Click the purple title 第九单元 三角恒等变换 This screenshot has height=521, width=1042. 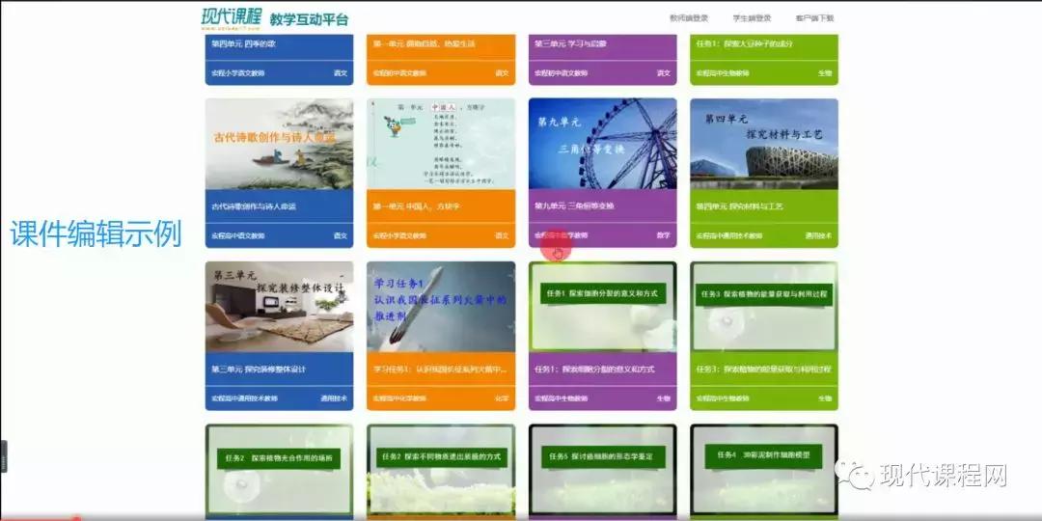click(574, 206)
